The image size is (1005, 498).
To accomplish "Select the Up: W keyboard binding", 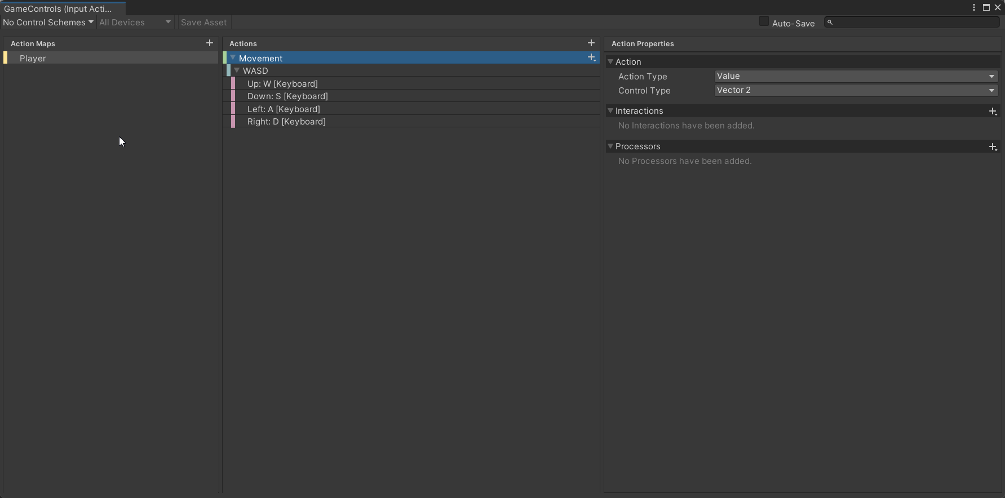I will [282, 84].
